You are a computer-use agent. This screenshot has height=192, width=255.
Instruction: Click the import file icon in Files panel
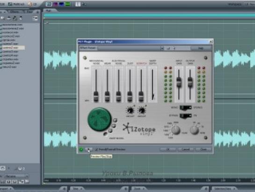3,18
